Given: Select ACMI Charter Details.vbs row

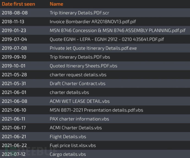Looking at the screenshot, I should pos(76,128).
